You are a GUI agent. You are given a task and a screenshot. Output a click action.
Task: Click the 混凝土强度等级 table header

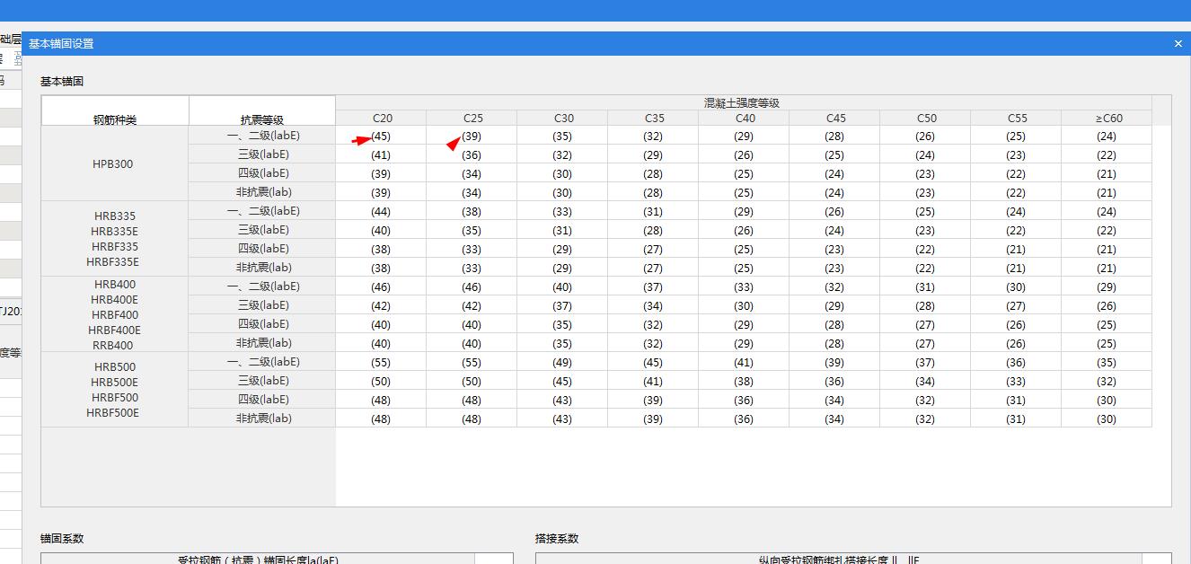point(743,101)
